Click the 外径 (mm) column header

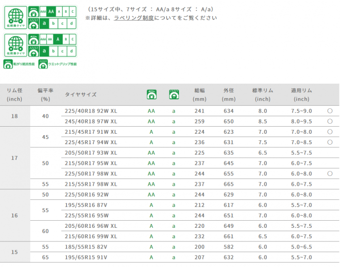pos(229,95)
